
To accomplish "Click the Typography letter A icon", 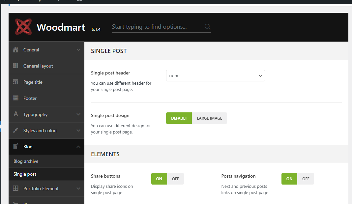I will click(x=16, y=114).
